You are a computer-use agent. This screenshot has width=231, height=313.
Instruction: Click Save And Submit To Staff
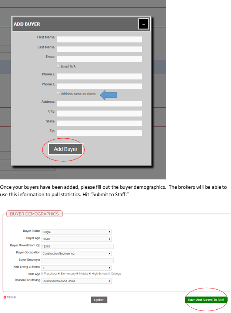click(206, 300)
